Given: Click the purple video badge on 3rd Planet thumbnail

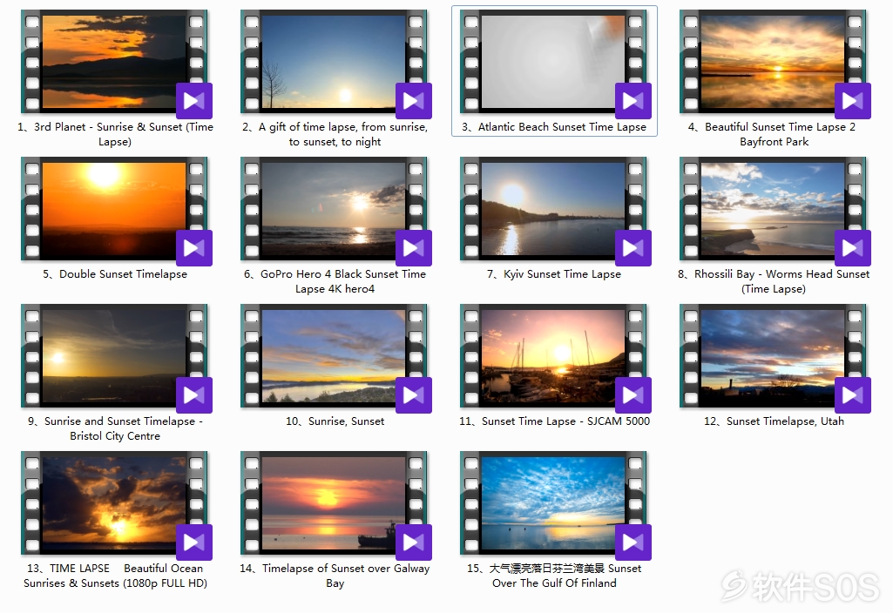Looking at the screenshot, I should point(194,101).
